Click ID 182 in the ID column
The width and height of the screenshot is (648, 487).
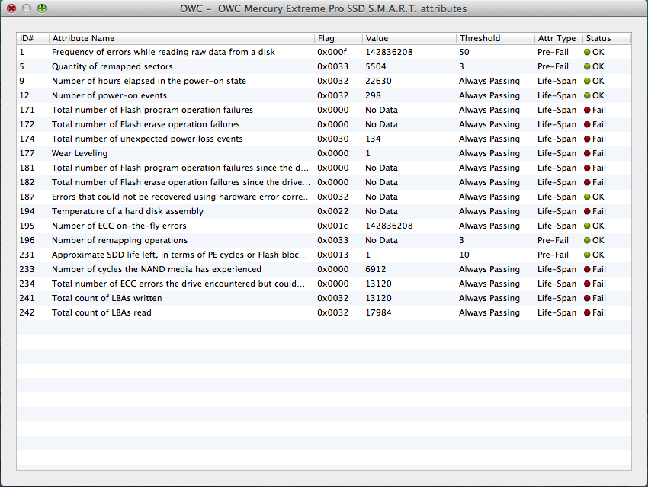tap(27, 182)
